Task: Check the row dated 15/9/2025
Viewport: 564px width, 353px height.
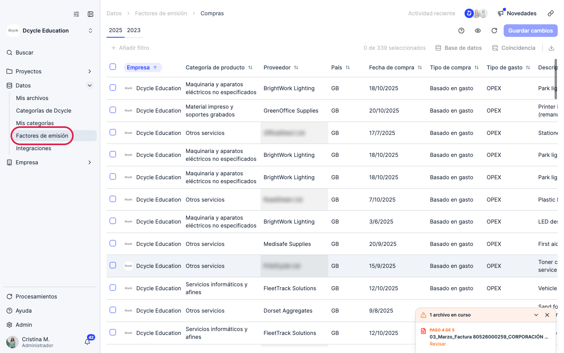Action: point(113,265)
